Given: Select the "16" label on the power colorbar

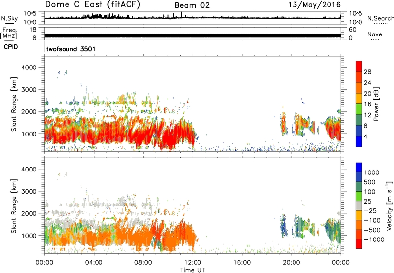Looking at the screenshot, I should tap(367, 104).
